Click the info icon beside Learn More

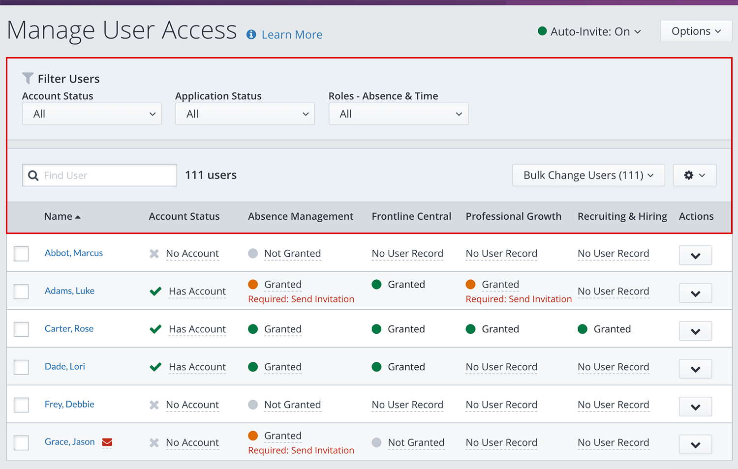(x=251, y=34)
